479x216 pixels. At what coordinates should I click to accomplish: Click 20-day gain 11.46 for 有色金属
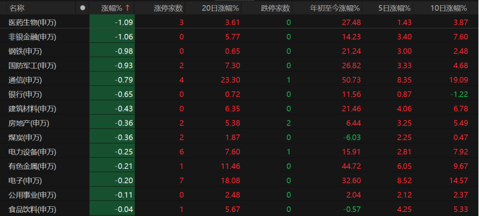pyautogui.click(x=231, y=166)
